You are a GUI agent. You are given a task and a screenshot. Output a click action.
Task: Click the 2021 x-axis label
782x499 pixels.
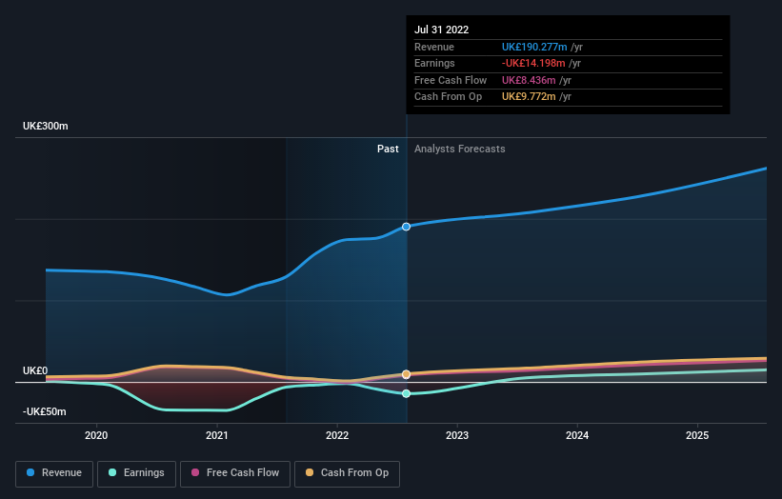217,436
